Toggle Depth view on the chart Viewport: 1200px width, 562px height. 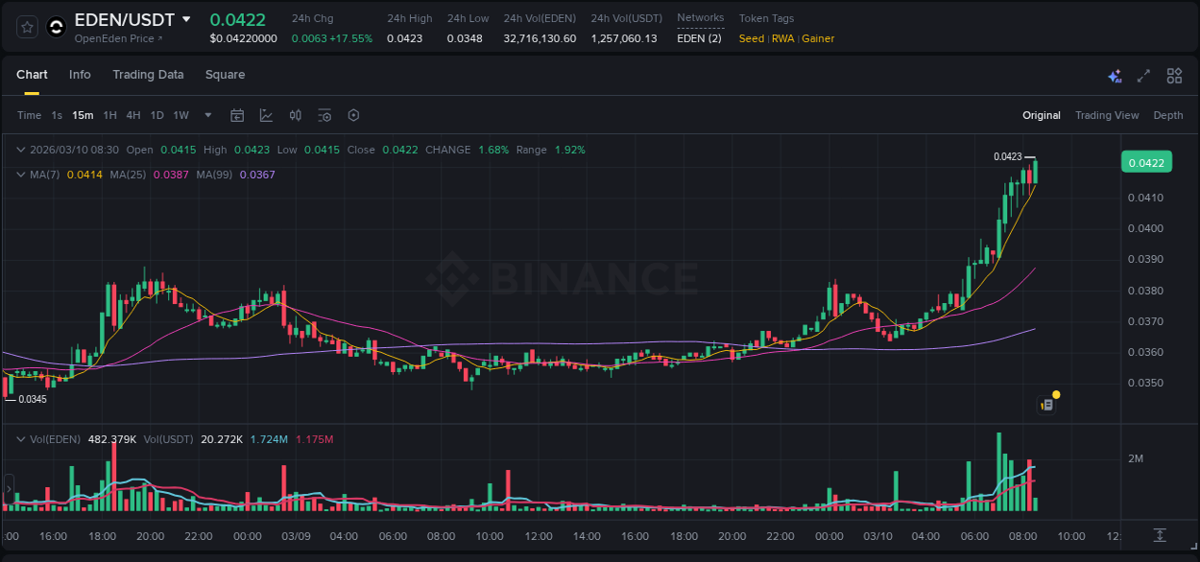(1167, 115)
